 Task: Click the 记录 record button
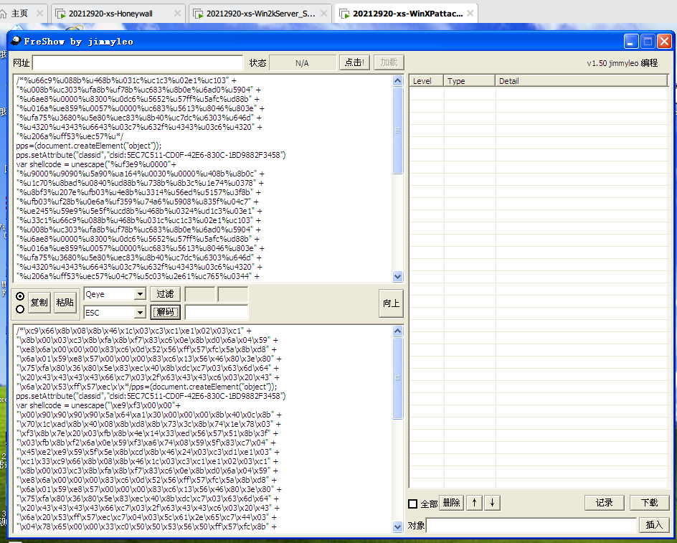pyautogui.click(x=605, y=503)
